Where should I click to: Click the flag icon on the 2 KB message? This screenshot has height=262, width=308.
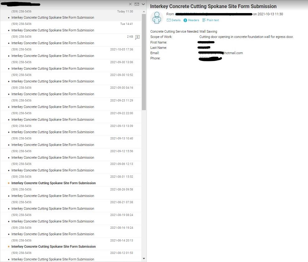pyautogui.click(x=138, y=37)
